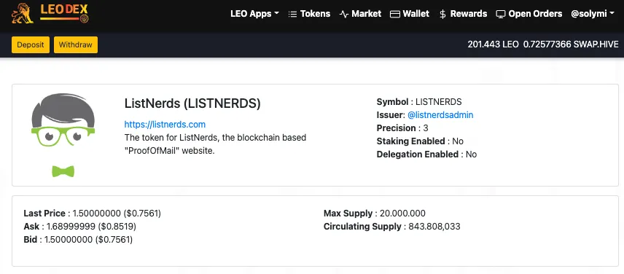Image resolution: width=624 pixels, height=274 pixels.
Task: Click the Market pulse icon
Action: point(344,15)
